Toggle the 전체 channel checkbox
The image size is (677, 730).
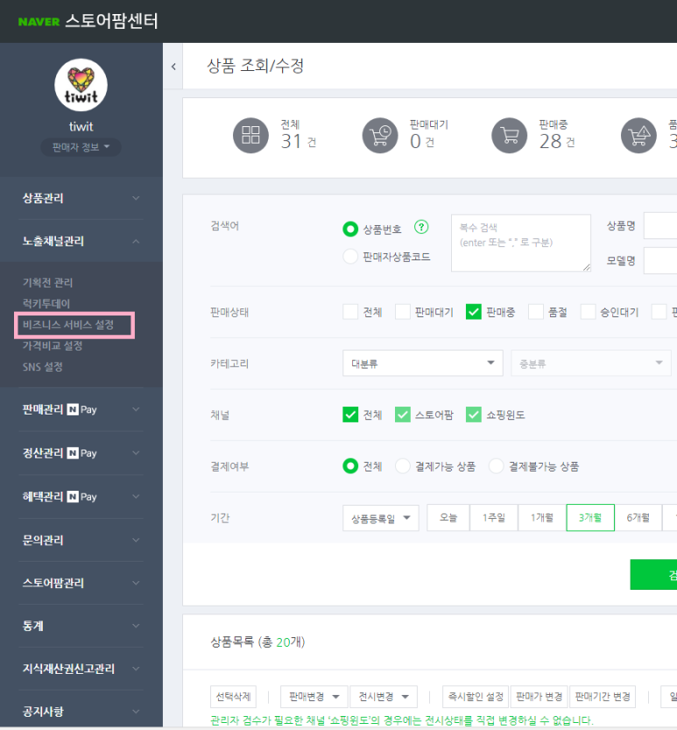350,415
